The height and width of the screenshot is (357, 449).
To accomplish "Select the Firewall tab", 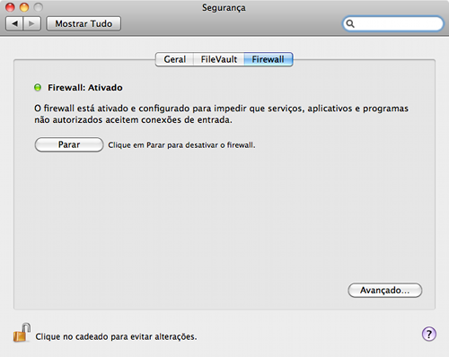I will pos(269,59).
